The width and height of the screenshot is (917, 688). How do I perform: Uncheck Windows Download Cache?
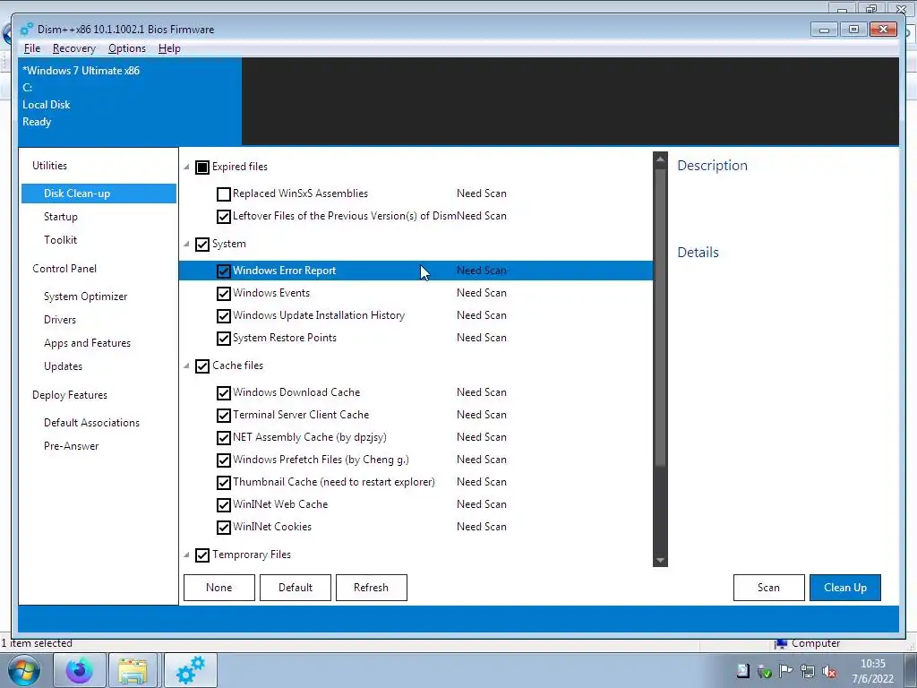point(223,393)
